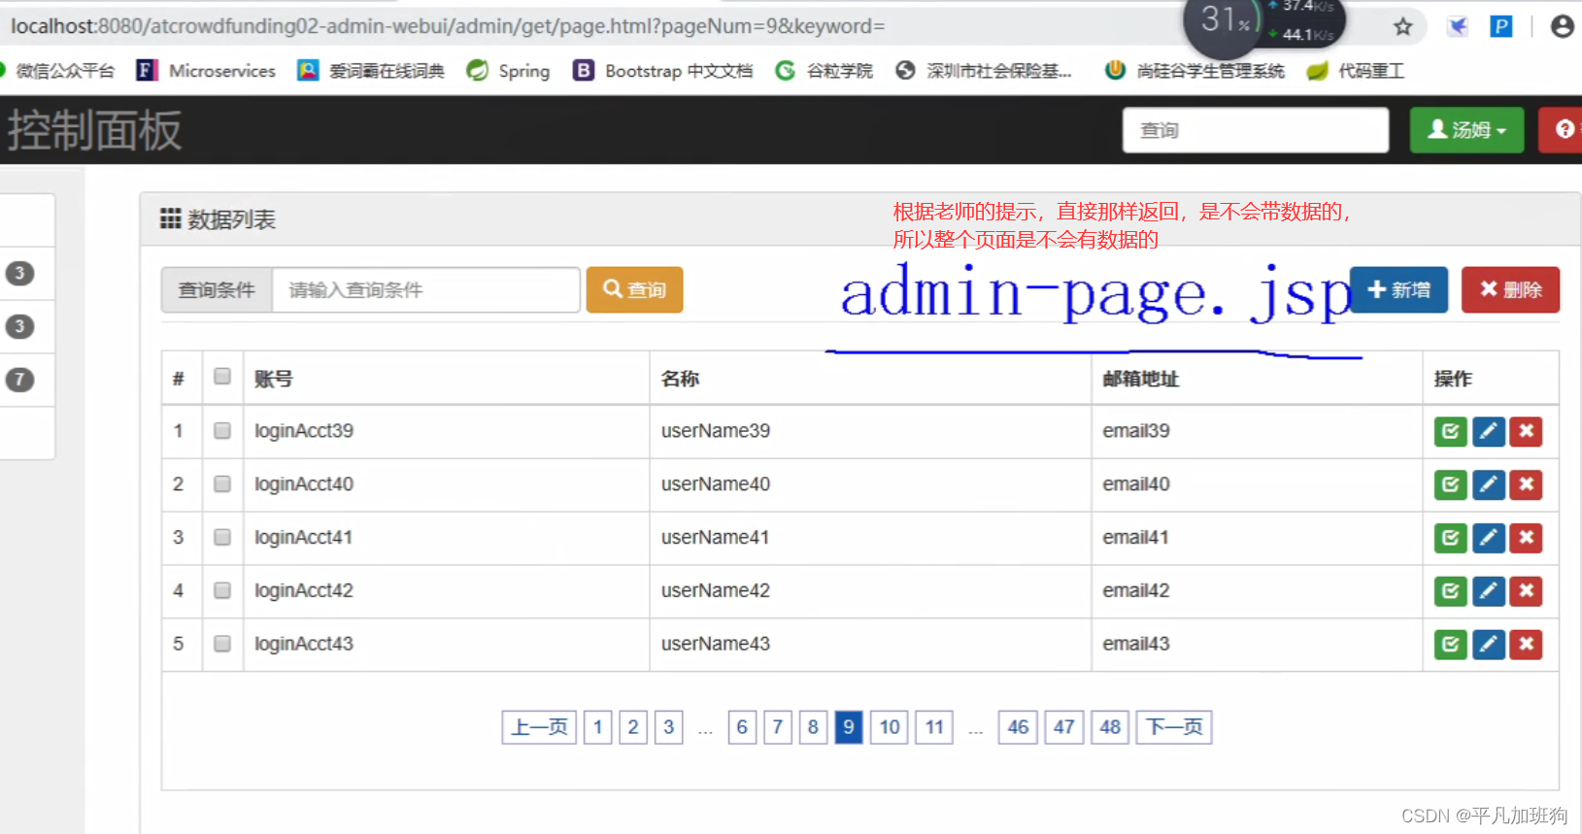Screen dimensions: 1582x834
Task: Open the 爱词霸在线词典 bookmark
Action: [371, 71]
